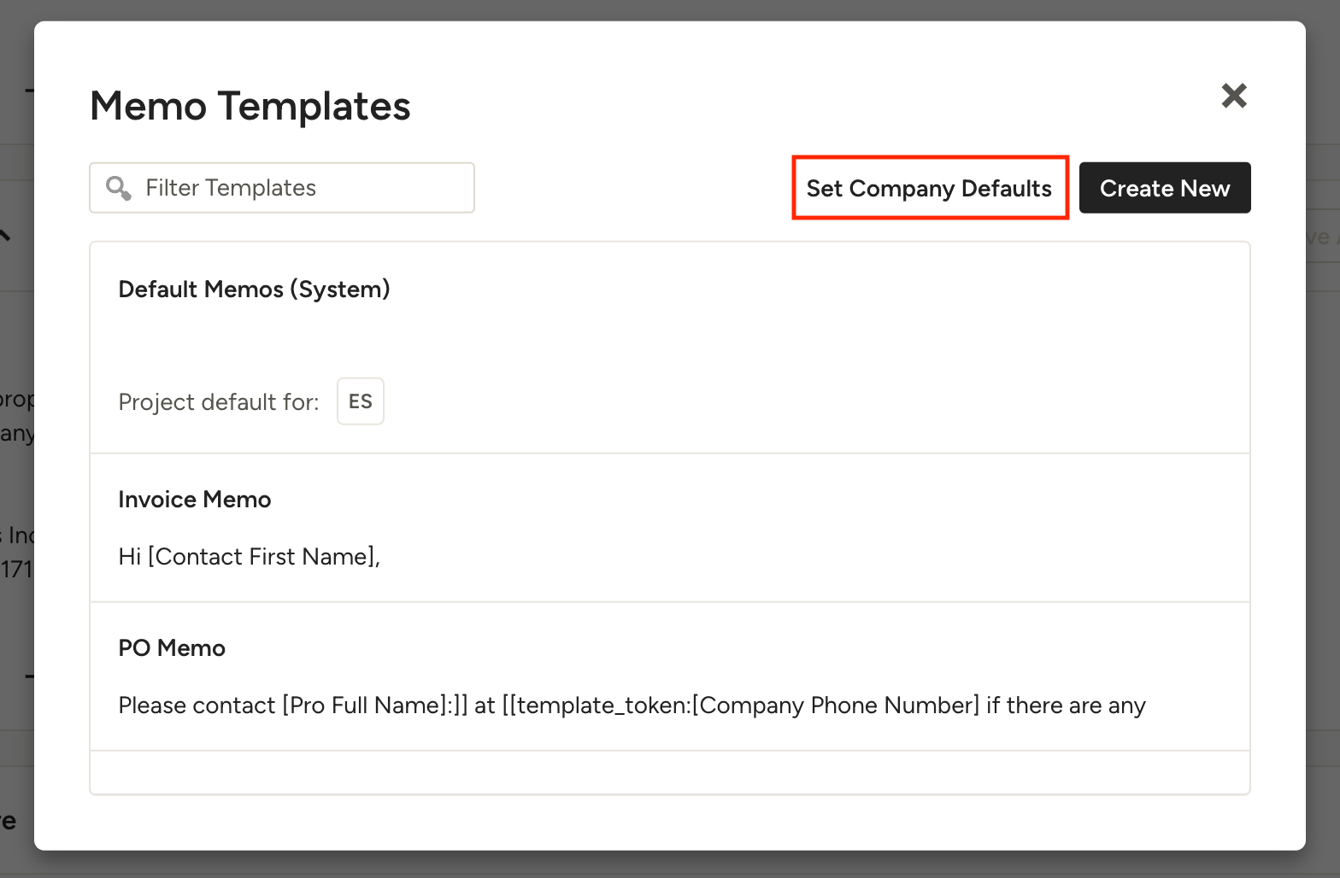Close the Memo Templates dialog
The image size is (1340, 878).
coord(1234,96)
